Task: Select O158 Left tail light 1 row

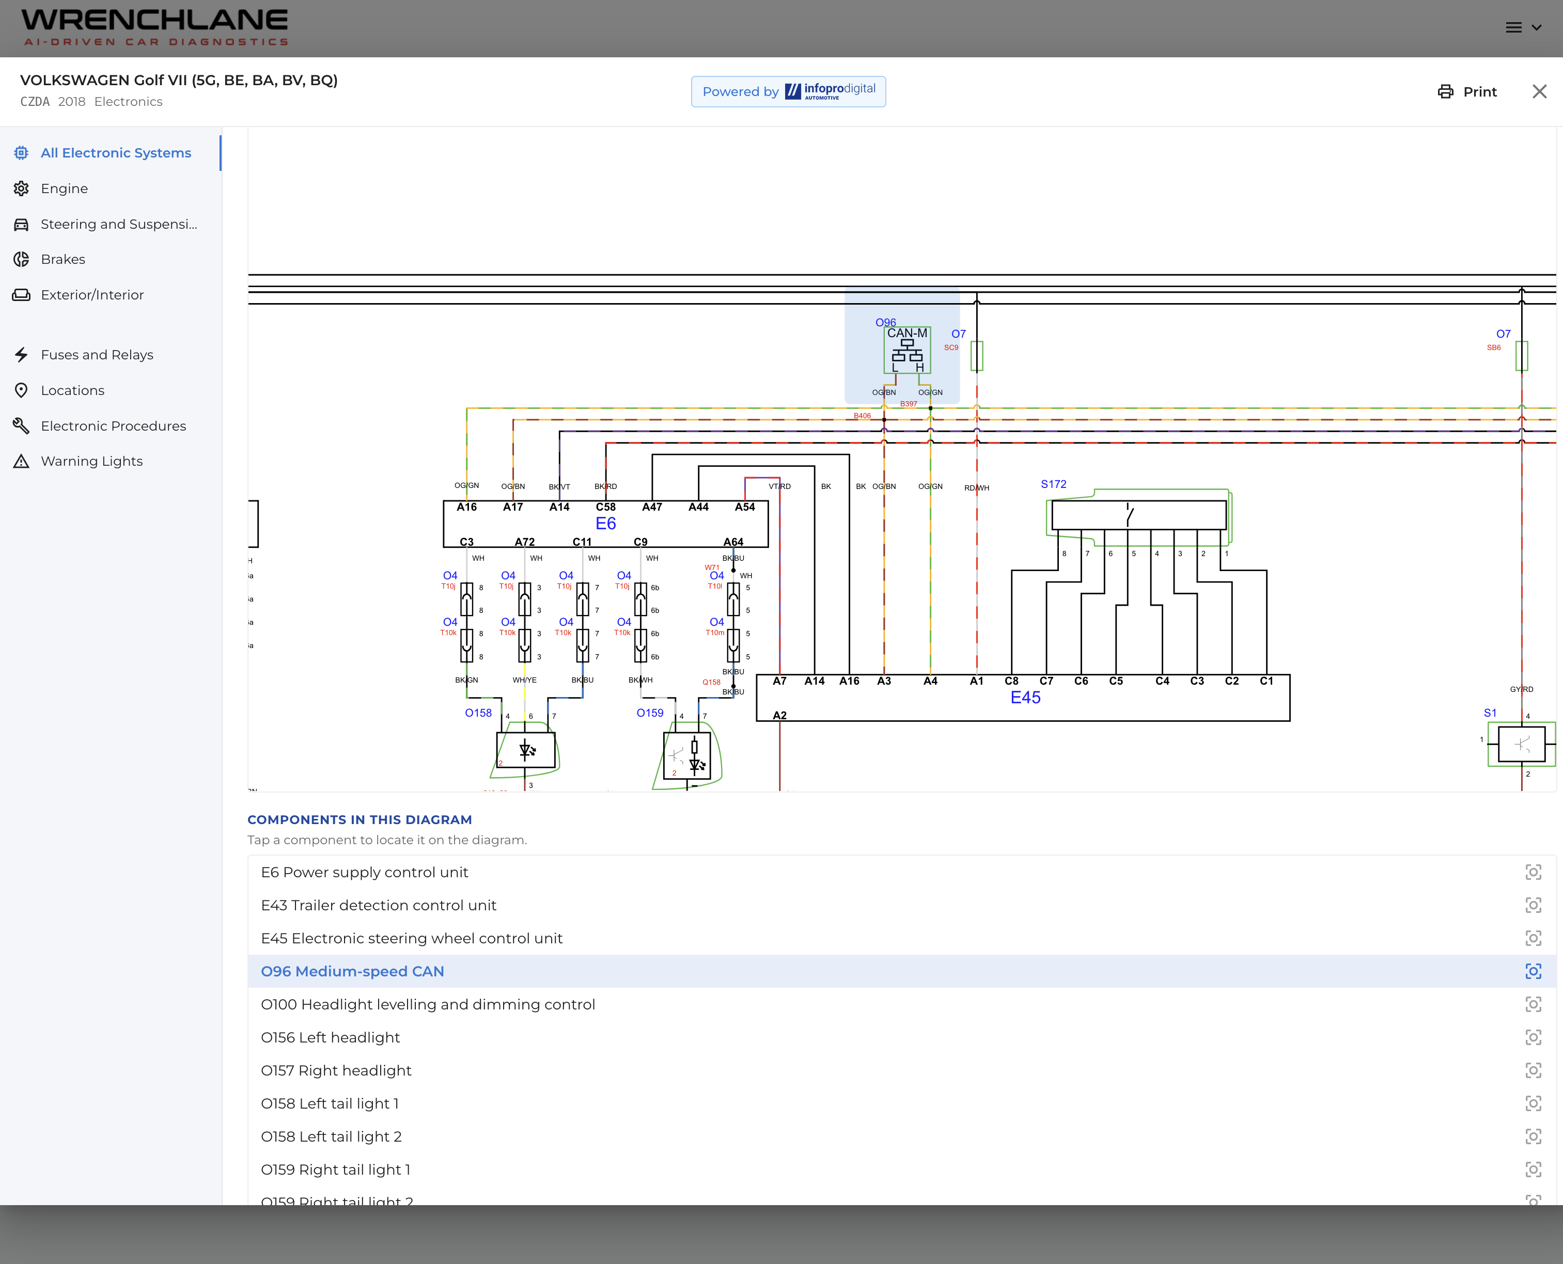Action: click(x=902, y=1104)
